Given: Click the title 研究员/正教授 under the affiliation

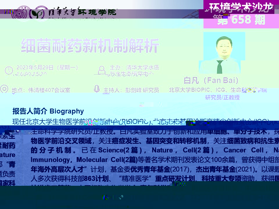Looking at the screenshot, I should (x=222, y=98).
